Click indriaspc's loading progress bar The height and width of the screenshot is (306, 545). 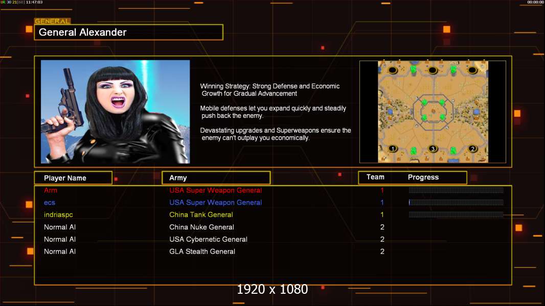point(456,215)
